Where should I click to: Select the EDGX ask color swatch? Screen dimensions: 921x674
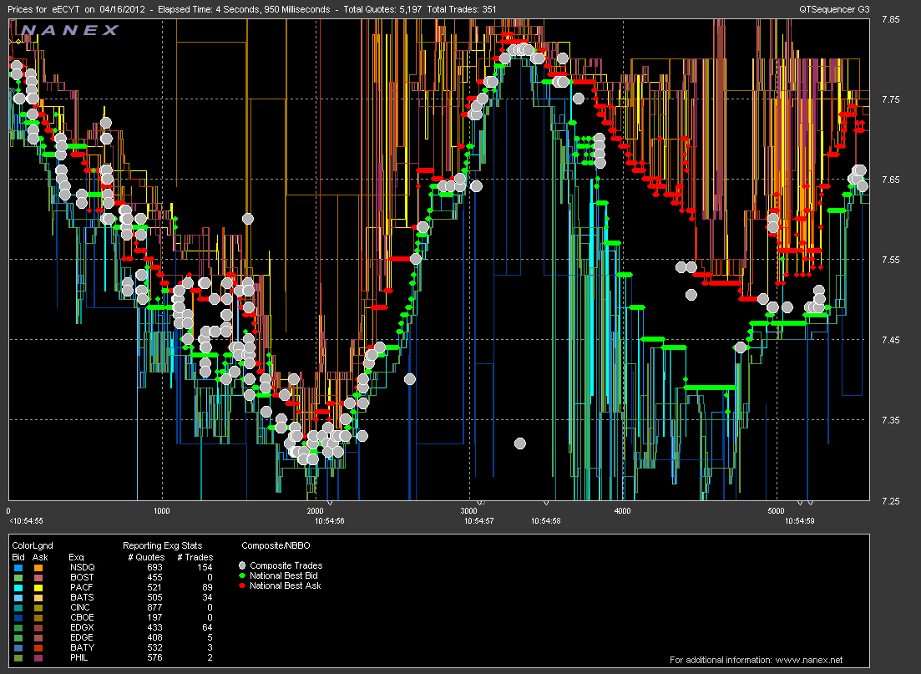coord(38,627)
